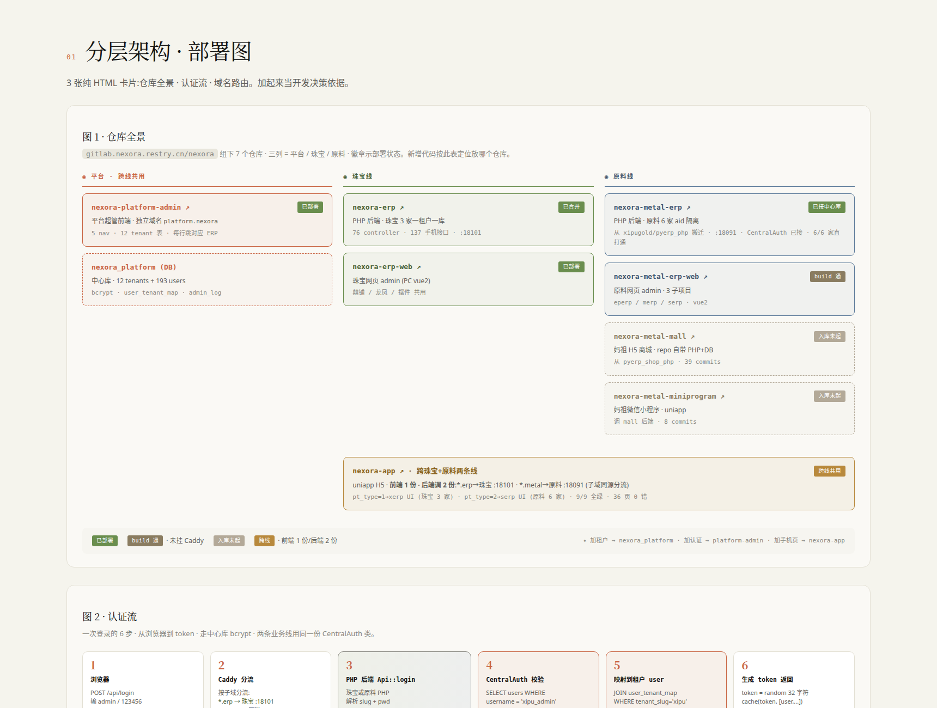Click text PHP 后端 · 原料 6 家 aid 隔离
The image size is (937, 708).
click(656, 221)
